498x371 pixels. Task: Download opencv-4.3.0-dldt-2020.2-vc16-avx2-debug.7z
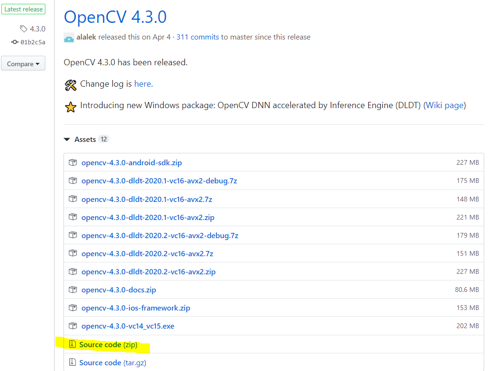click(x=160, y=235)
